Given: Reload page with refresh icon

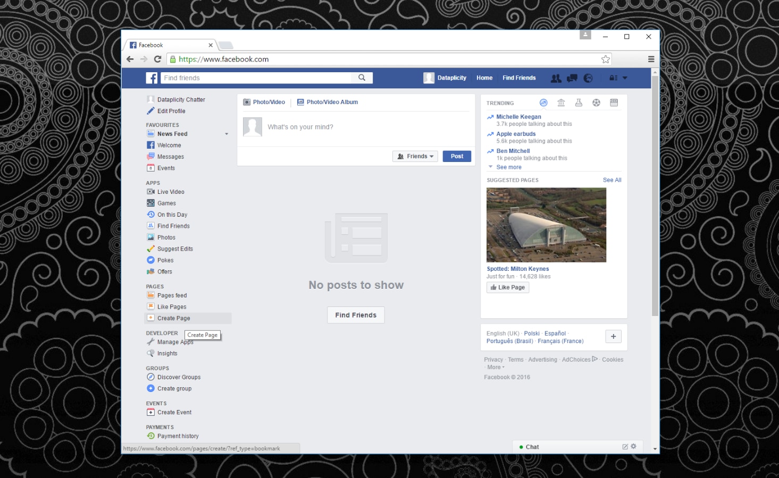Looking at the screenshot, I should coord(157,59).
